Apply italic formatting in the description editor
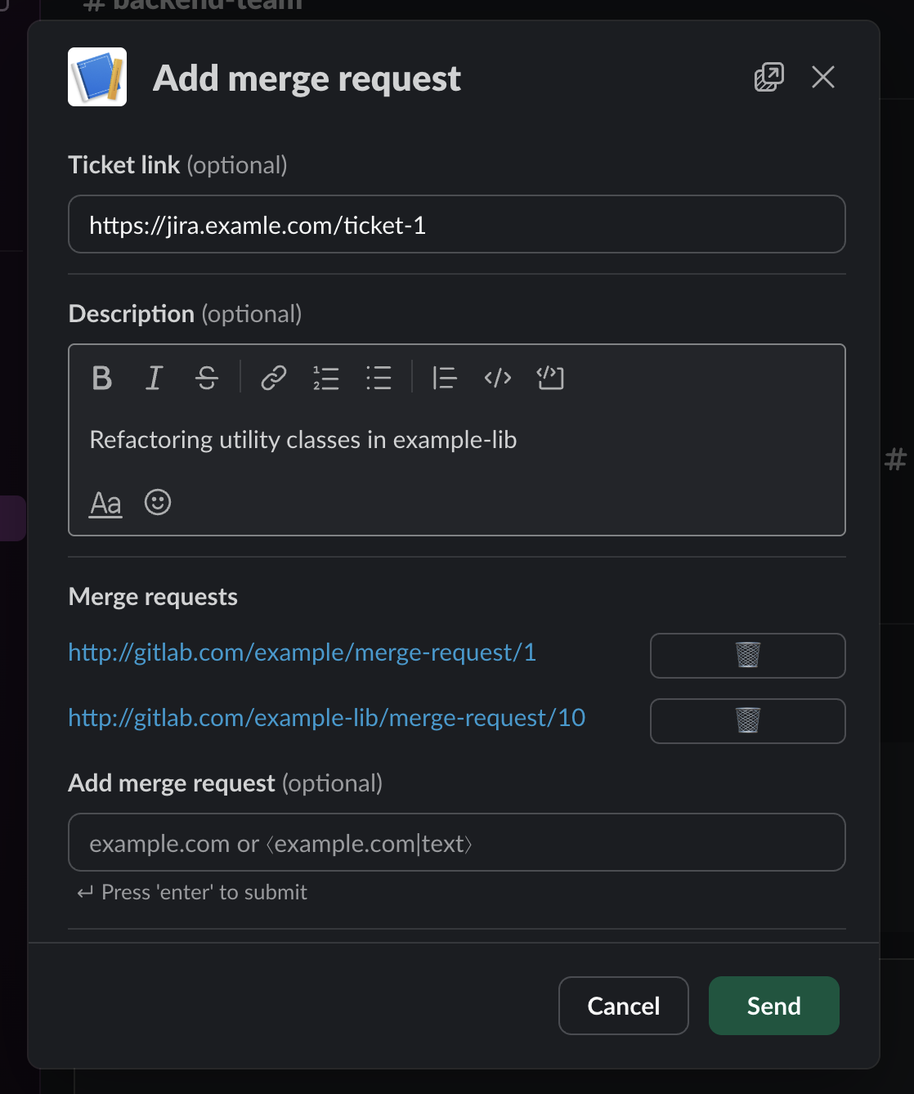914x1094 pixels. (154, 378)
